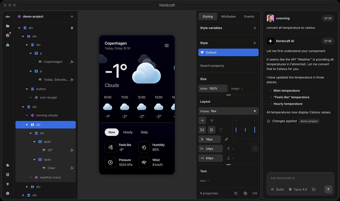Select center alignment in the alignment grid
The width and height of the screenshot is (340, 201).
click(245, 130)
